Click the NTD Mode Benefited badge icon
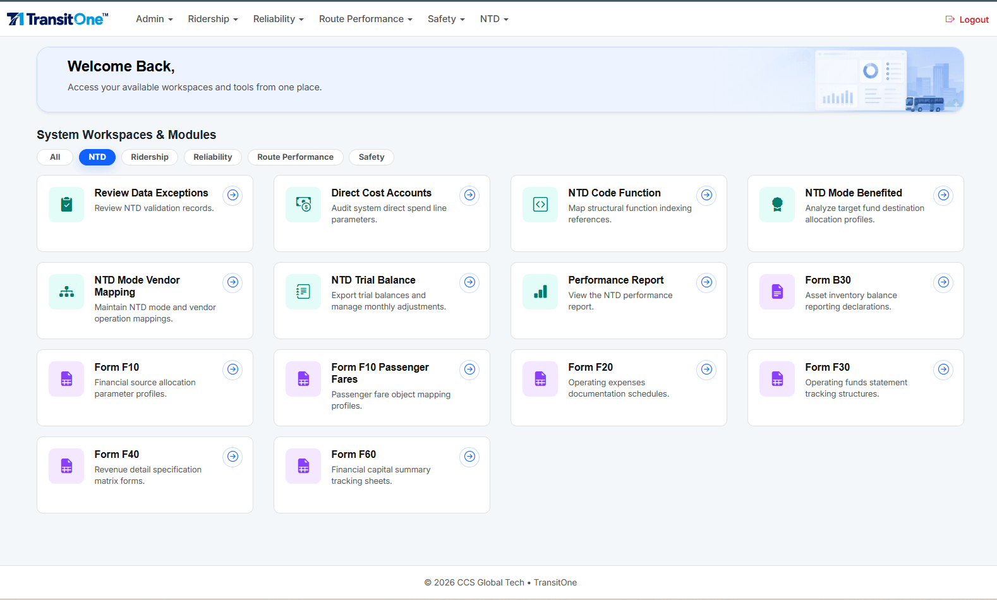 pyautogui.click(x=777, y=205)
